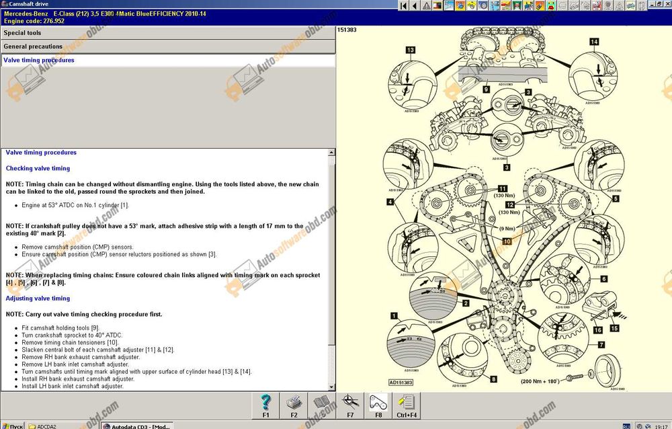Screen dimensions: 672x429
Task: Click the '(200 Nm + 180°)' torque label
Action: 540,381
